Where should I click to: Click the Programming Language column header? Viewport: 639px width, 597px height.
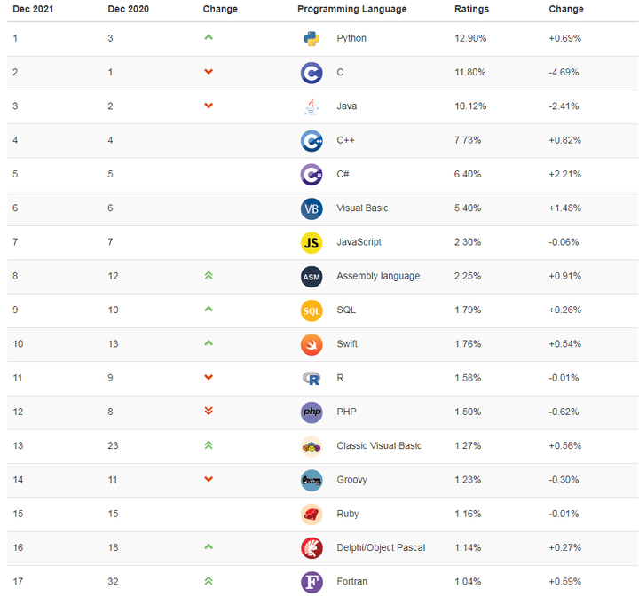(351, 9)
